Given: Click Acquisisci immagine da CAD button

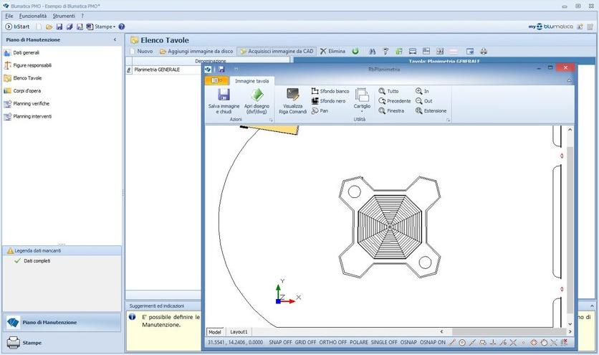Looking at the screenshot, I should [x=277, y=52].
